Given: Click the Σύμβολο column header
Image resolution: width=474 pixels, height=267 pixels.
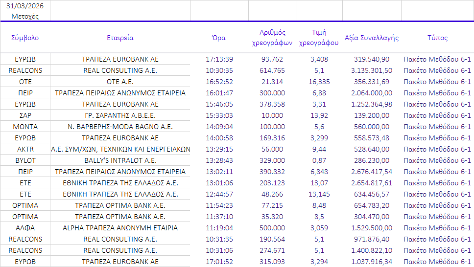Looking at the screenshot, I should click(x=25, y=38).
